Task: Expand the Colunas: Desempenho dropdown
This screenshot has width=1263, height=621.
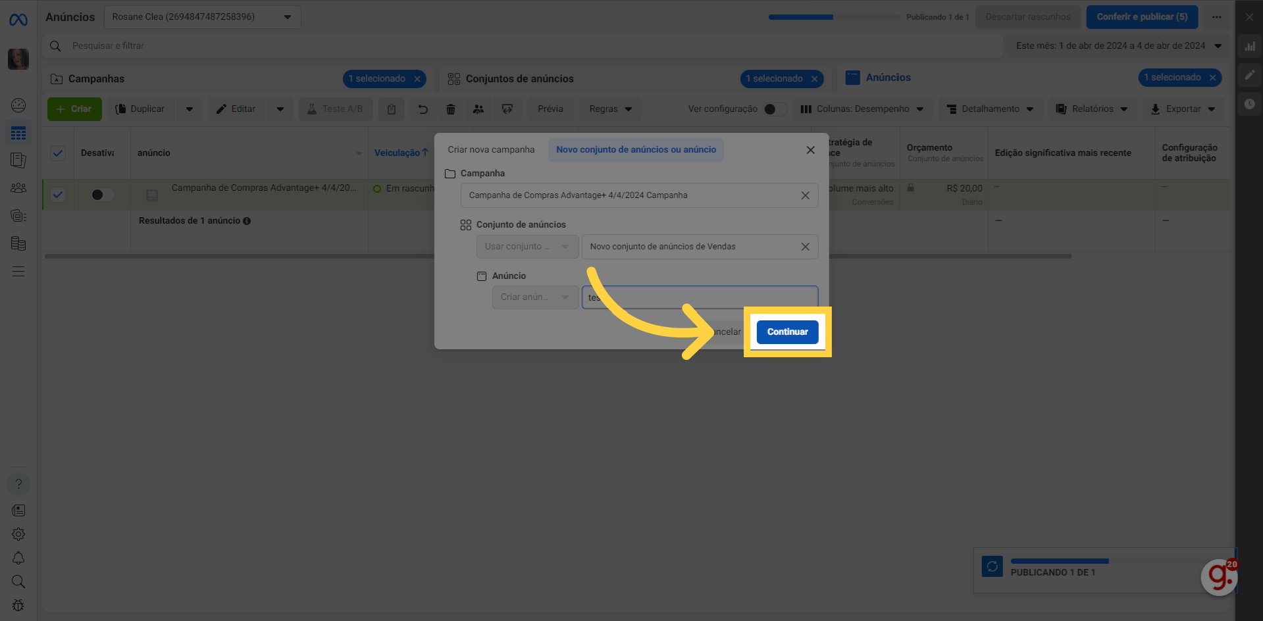Action: point(862,109)
